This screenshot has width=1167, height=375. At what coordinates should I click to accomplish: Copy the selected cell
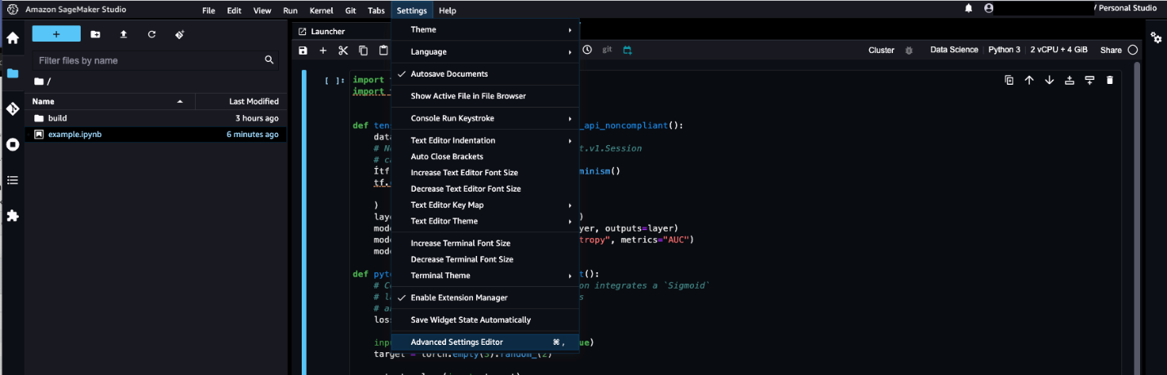coord(364,51)
